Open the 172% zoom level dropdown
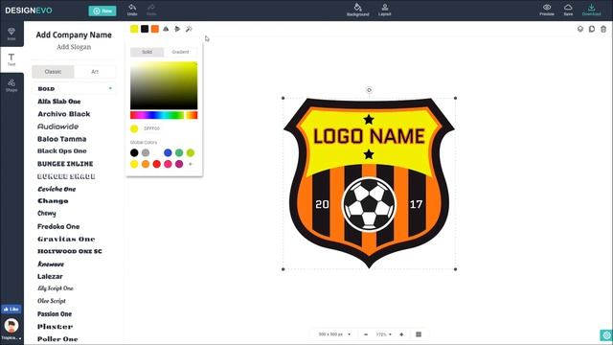Viewport: 613px width, 345px height. (383, 334)
